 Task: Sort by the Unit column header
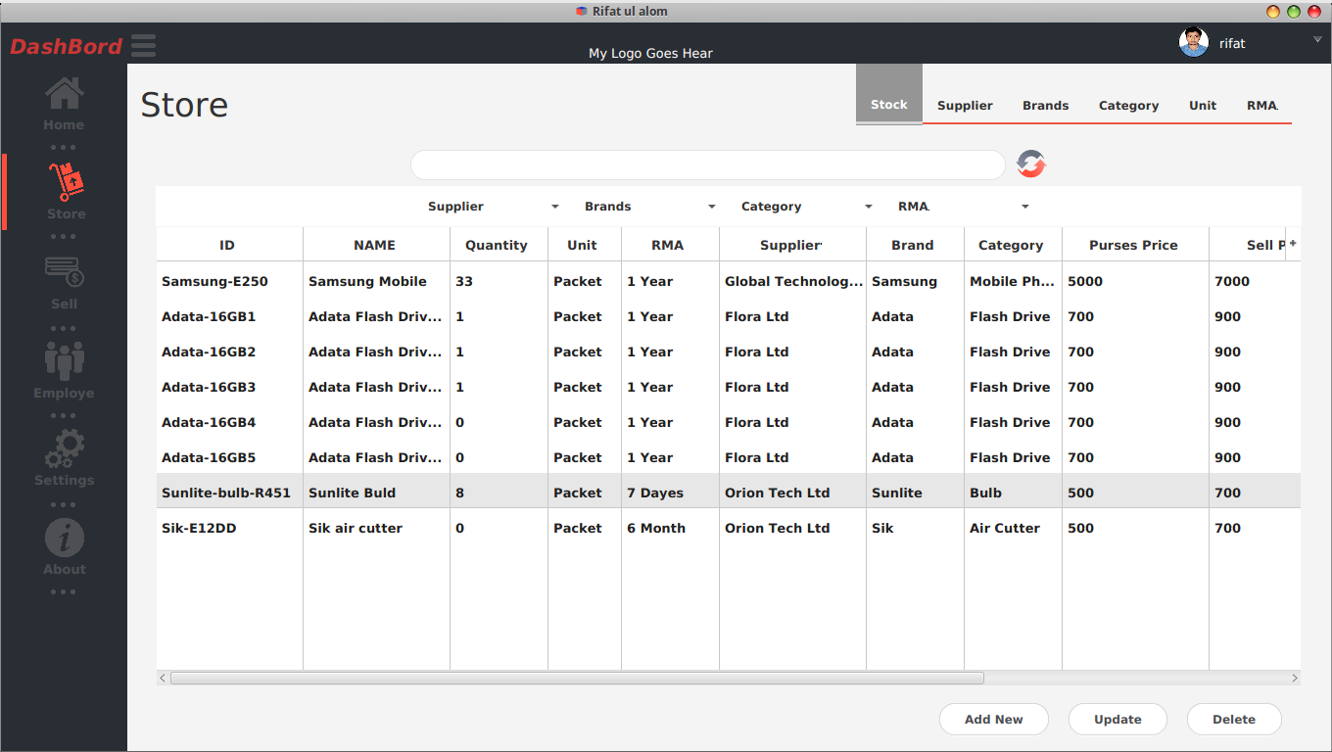tap(585, 245)
